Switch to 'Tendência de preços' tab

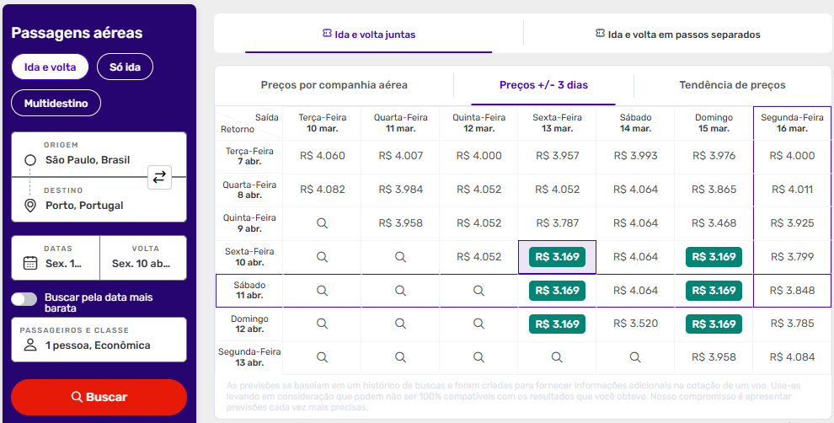732,85
